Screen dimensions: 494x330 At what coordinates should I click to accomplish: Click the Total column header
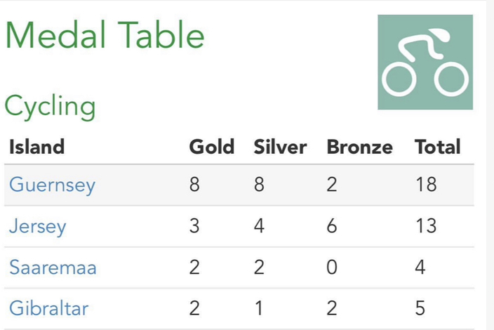[x=438, y=147]
